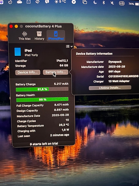
Task: Click the trial starts left notice
Action: 44,144
